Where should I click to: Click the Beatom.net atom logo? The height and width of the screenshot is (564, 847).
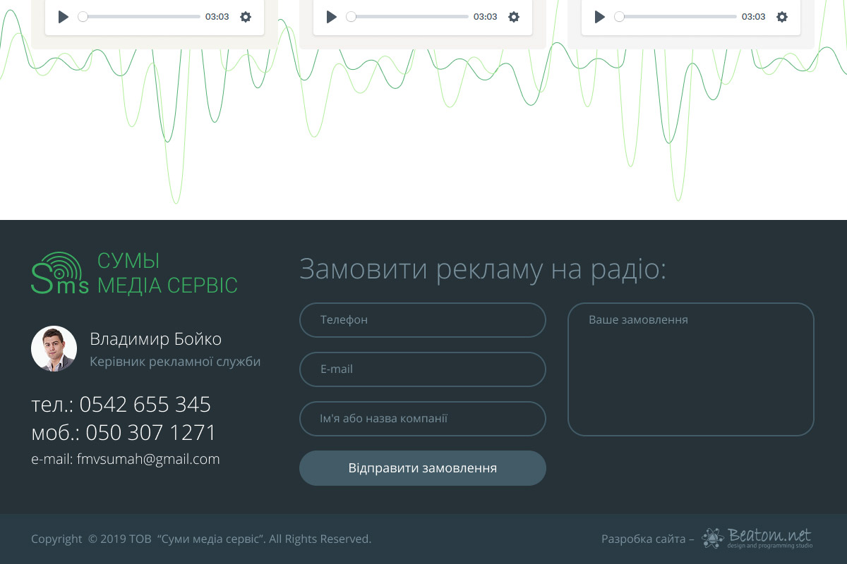[713, 538]
